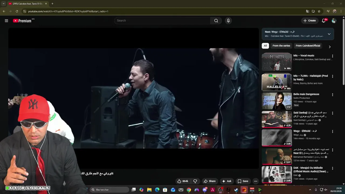Click the Create button
345x194 pixels.
click(309, 21)
